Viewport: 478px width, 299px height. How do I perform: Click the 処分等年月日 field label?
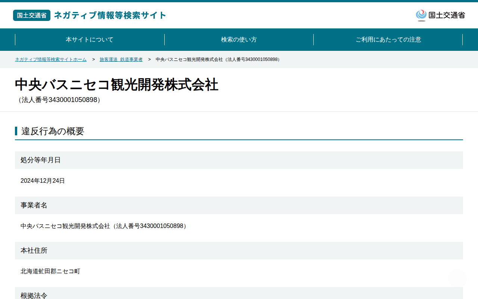(41, 160)
